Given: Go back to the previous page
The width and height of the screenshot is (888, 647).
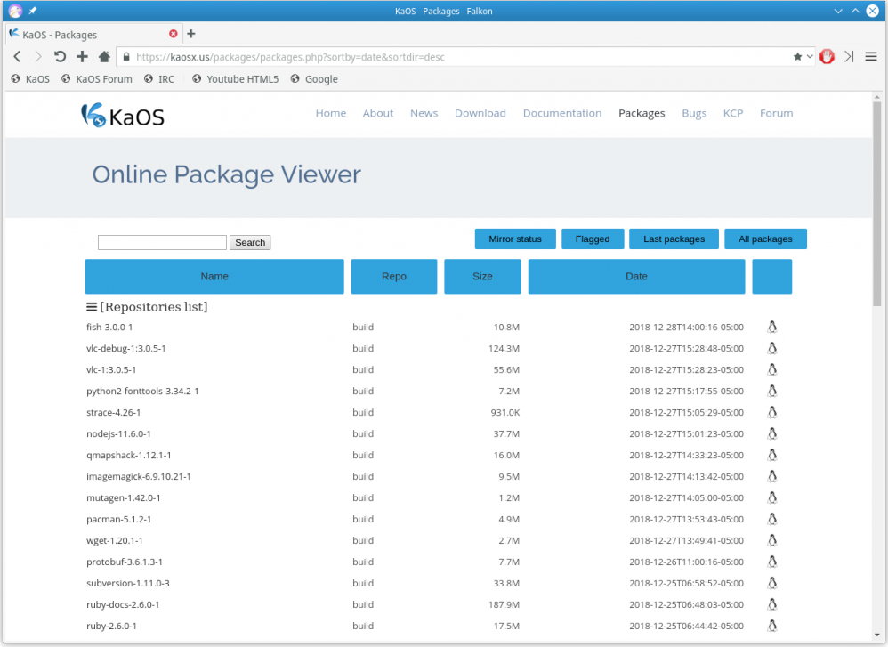Looking at the screenshot, I should (17, 57).
